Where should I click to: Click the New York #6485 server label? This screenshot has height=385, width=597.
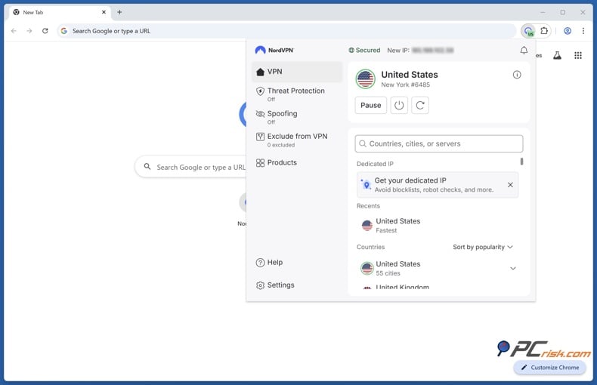pos(406,85)
